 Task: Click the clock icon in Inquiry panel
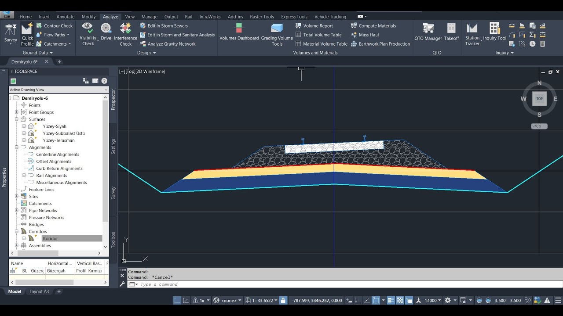pos(532,44)
